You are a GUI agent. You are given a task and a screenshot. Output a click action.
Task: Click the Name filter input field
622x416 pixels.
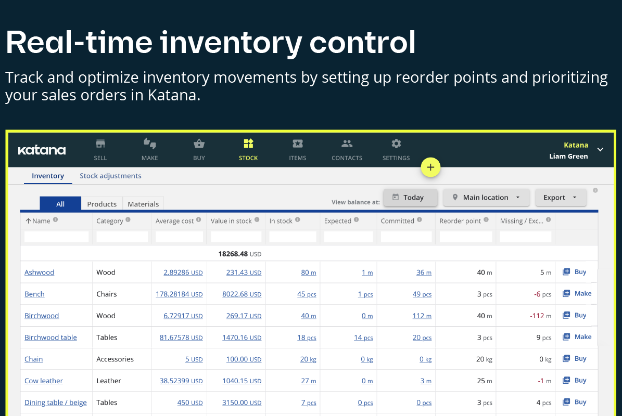[56, 237]
